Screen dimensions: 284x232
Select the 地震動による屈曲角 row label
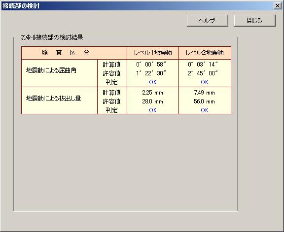click(x=51, y=70)
